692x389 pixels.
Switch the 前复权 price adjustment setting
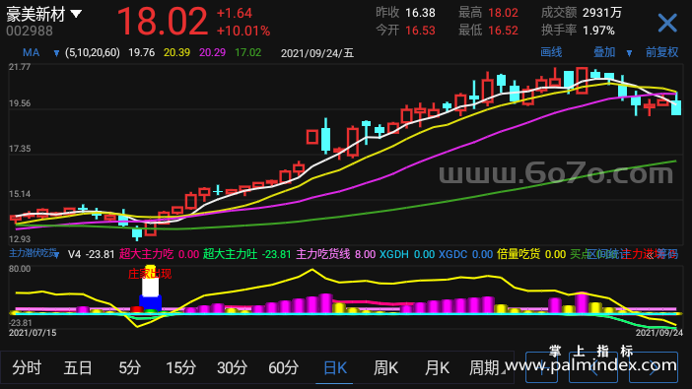tap(661, 52)
